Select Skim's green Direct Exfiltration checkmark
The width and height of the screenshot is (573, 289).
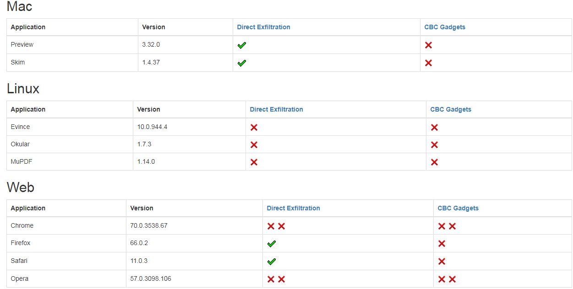tap(242, 63)
